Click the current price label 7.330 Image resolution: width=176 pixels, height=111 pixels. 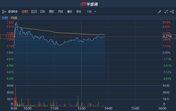[x=7, y=37]
